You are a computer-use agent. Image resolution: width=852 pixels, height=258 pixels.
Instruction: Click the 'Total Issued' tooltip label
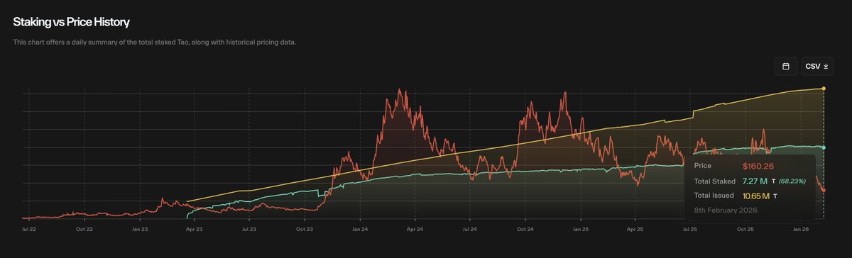point(714,196)
